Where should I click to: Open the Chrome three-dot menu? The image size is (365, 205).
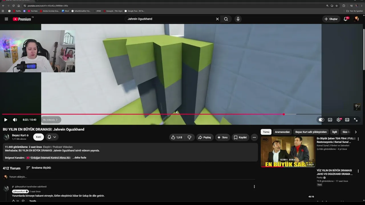[362, 6]
